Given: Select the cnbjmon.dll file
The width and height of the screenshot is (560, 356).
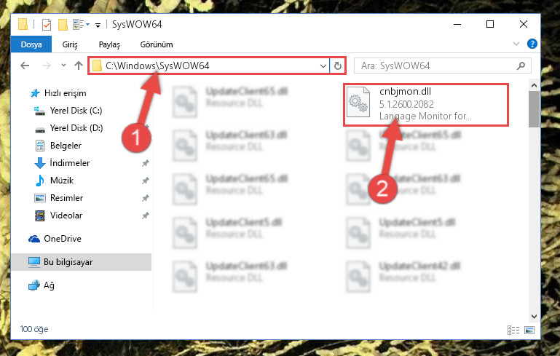Looking at the screenshot, I should pyautogui.click(x=426, y=105).
